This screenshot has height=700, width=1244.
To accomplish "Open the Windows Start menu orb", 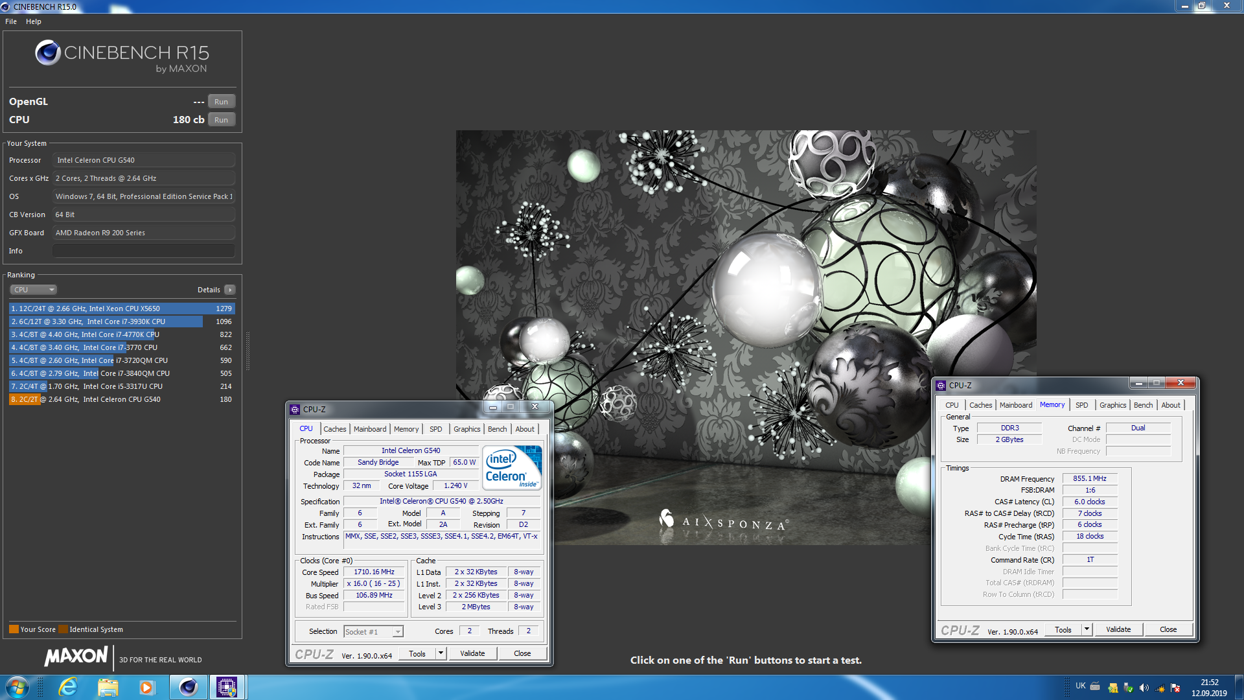I will [x=17, y=687].
